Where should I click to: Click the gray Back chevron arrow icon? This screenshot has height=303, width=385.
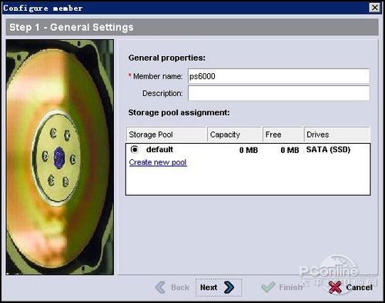[x=160, y=288]
